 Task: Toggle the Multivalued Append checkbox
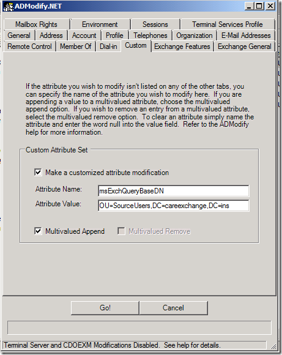tap(38, 231)
